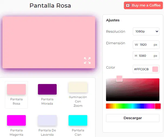Screen dimensions: 164x137
Task: Select the Pantalla Morada purple thumbnail
Action: point(47,89)
